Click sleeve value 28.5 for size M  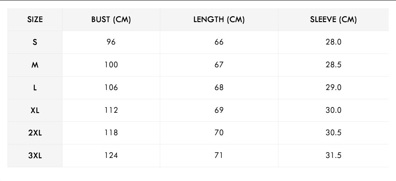334,65
